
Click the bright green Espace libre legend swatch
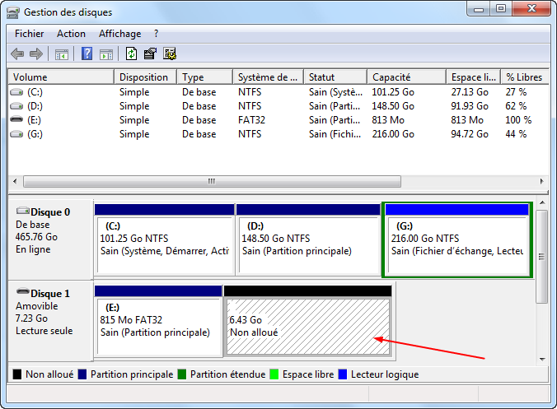click(x=274, y=374)
